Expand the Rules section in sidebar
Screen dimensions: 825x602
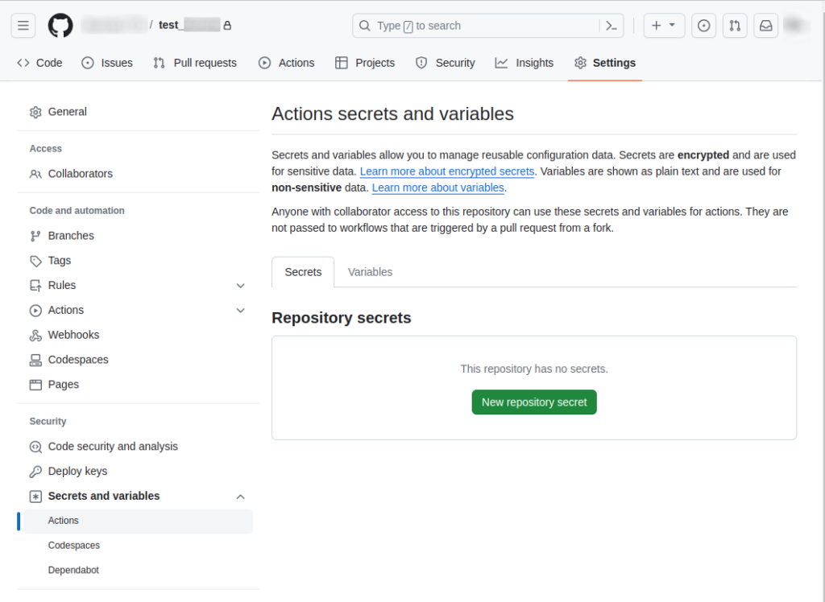[240, 286]
